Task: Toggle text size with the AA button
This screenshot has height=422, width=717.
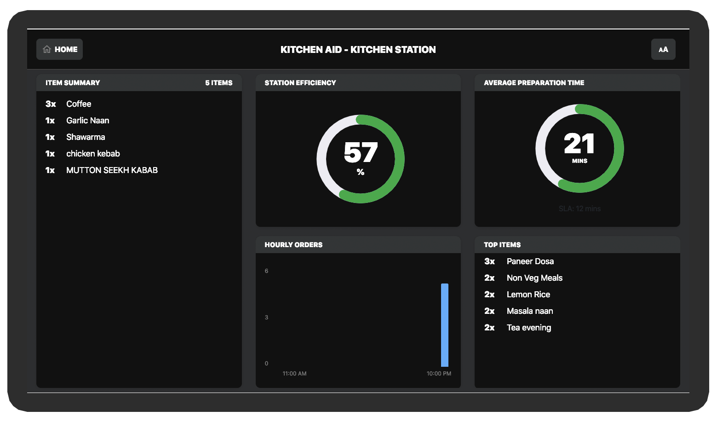Action: click(x=663, y=49)
